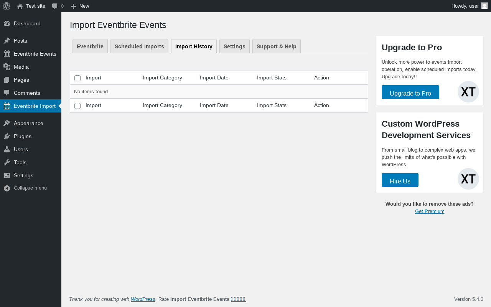The width and height of the screenshot is (491, 307).
Task: Open the WordPress link in footer
Action: tap(143, 299)
